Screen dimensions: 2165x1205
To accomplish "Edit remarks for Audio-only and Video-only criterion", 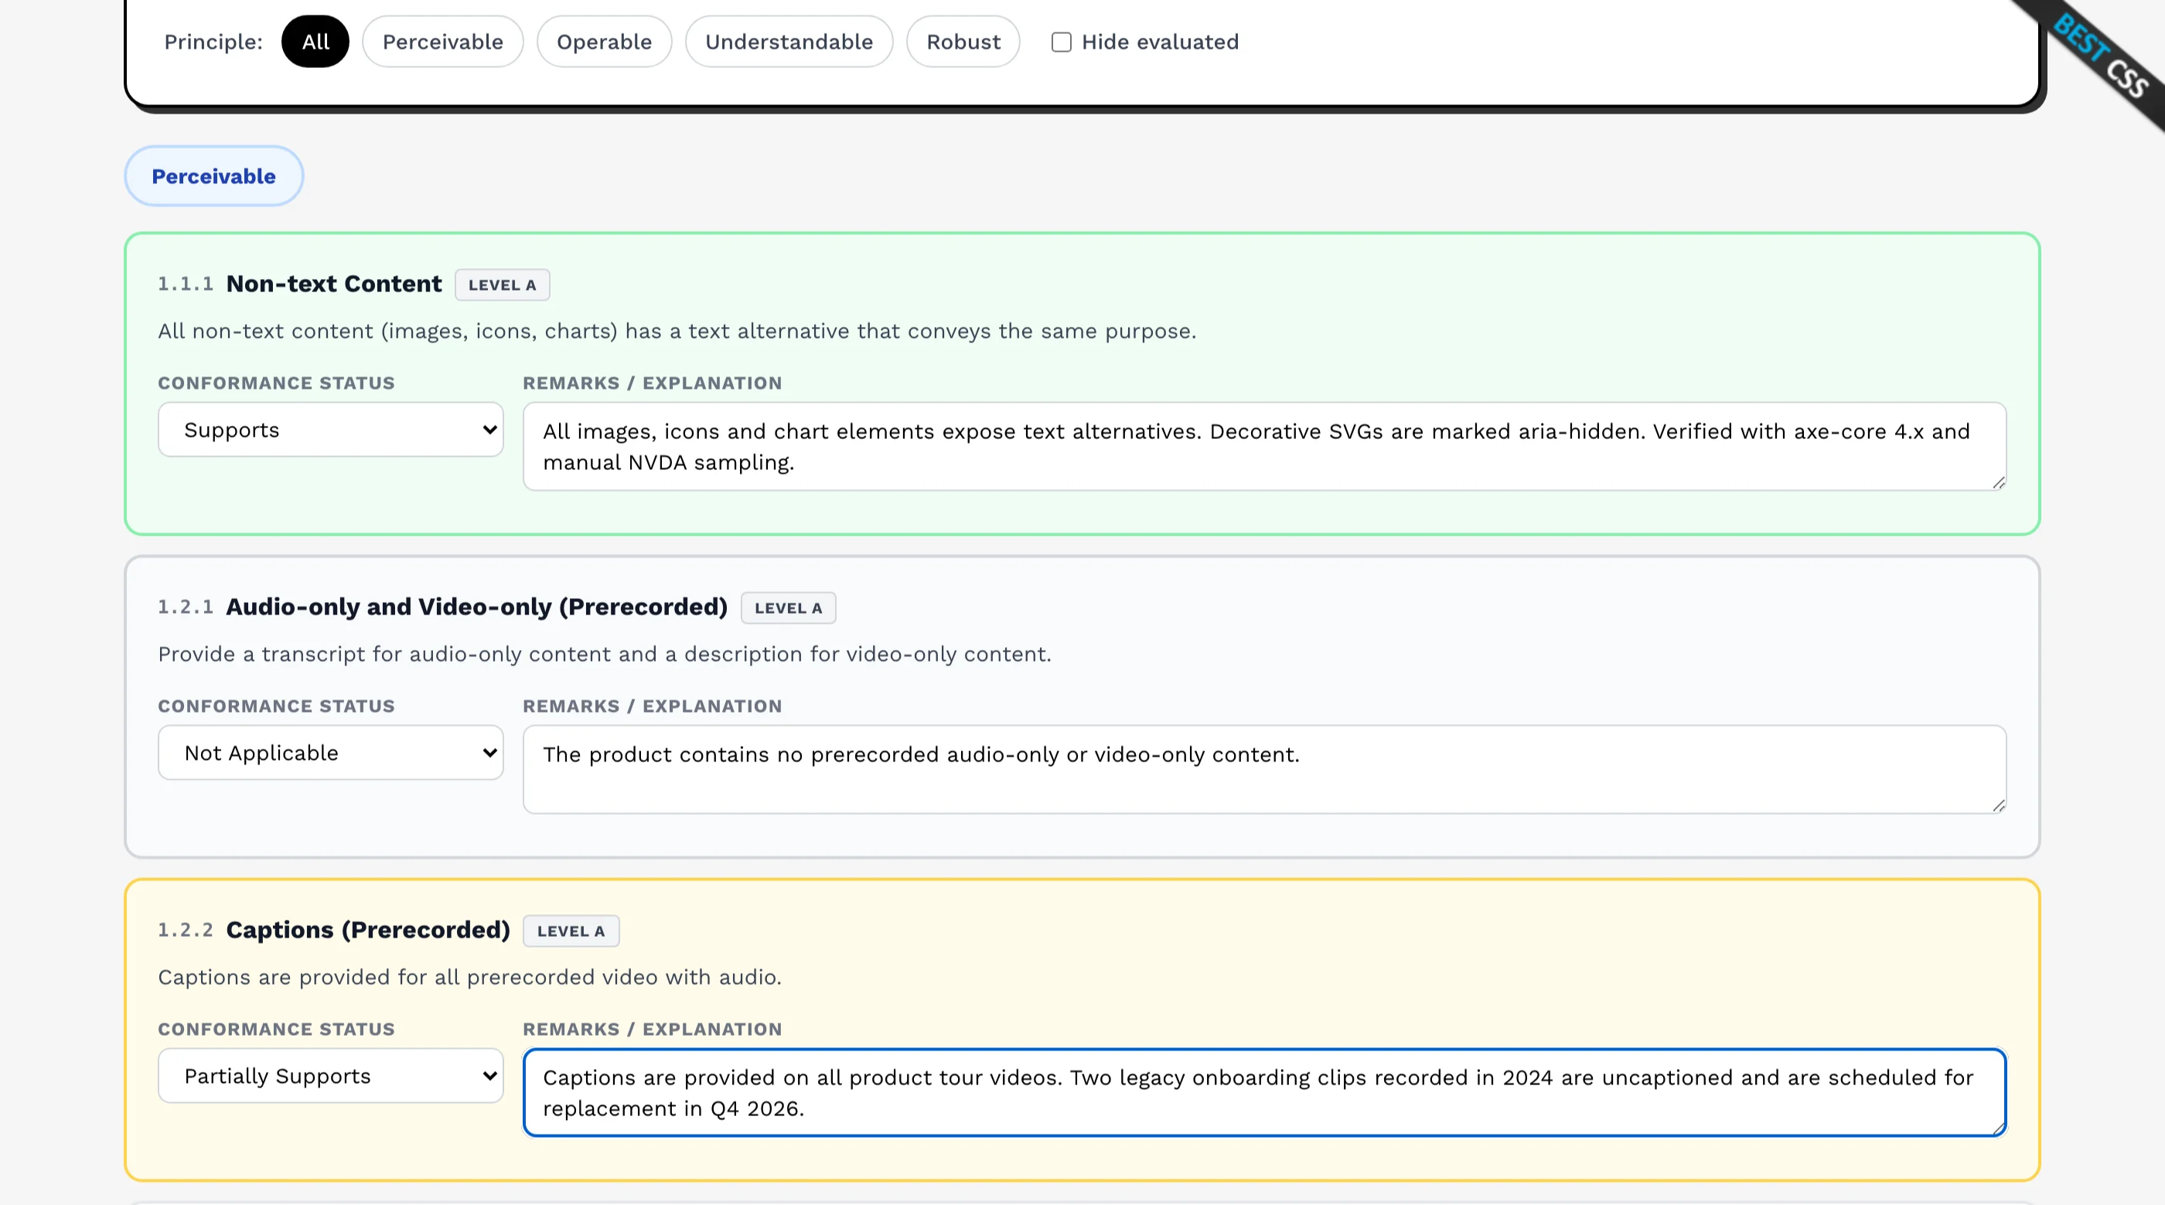I will point(1265,770).
